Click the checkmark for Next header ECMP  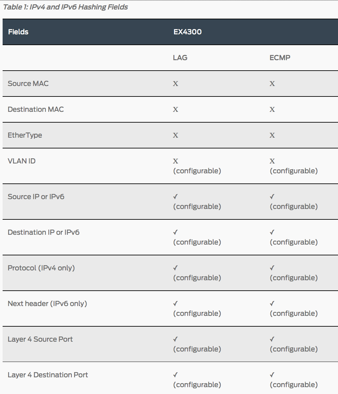coord(272,303)
